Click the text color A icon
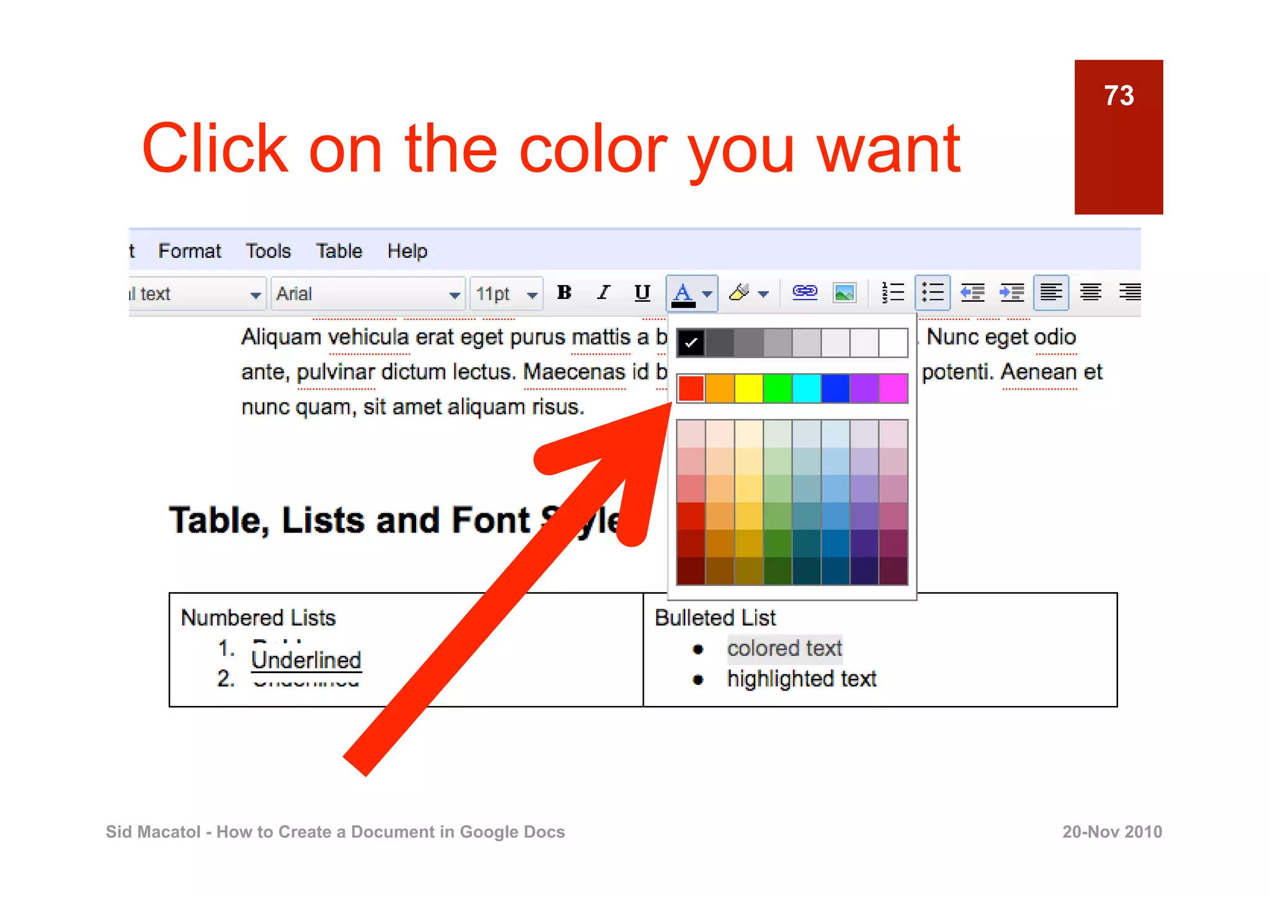Screen dimensions: 1270x897 pos(683,294)
